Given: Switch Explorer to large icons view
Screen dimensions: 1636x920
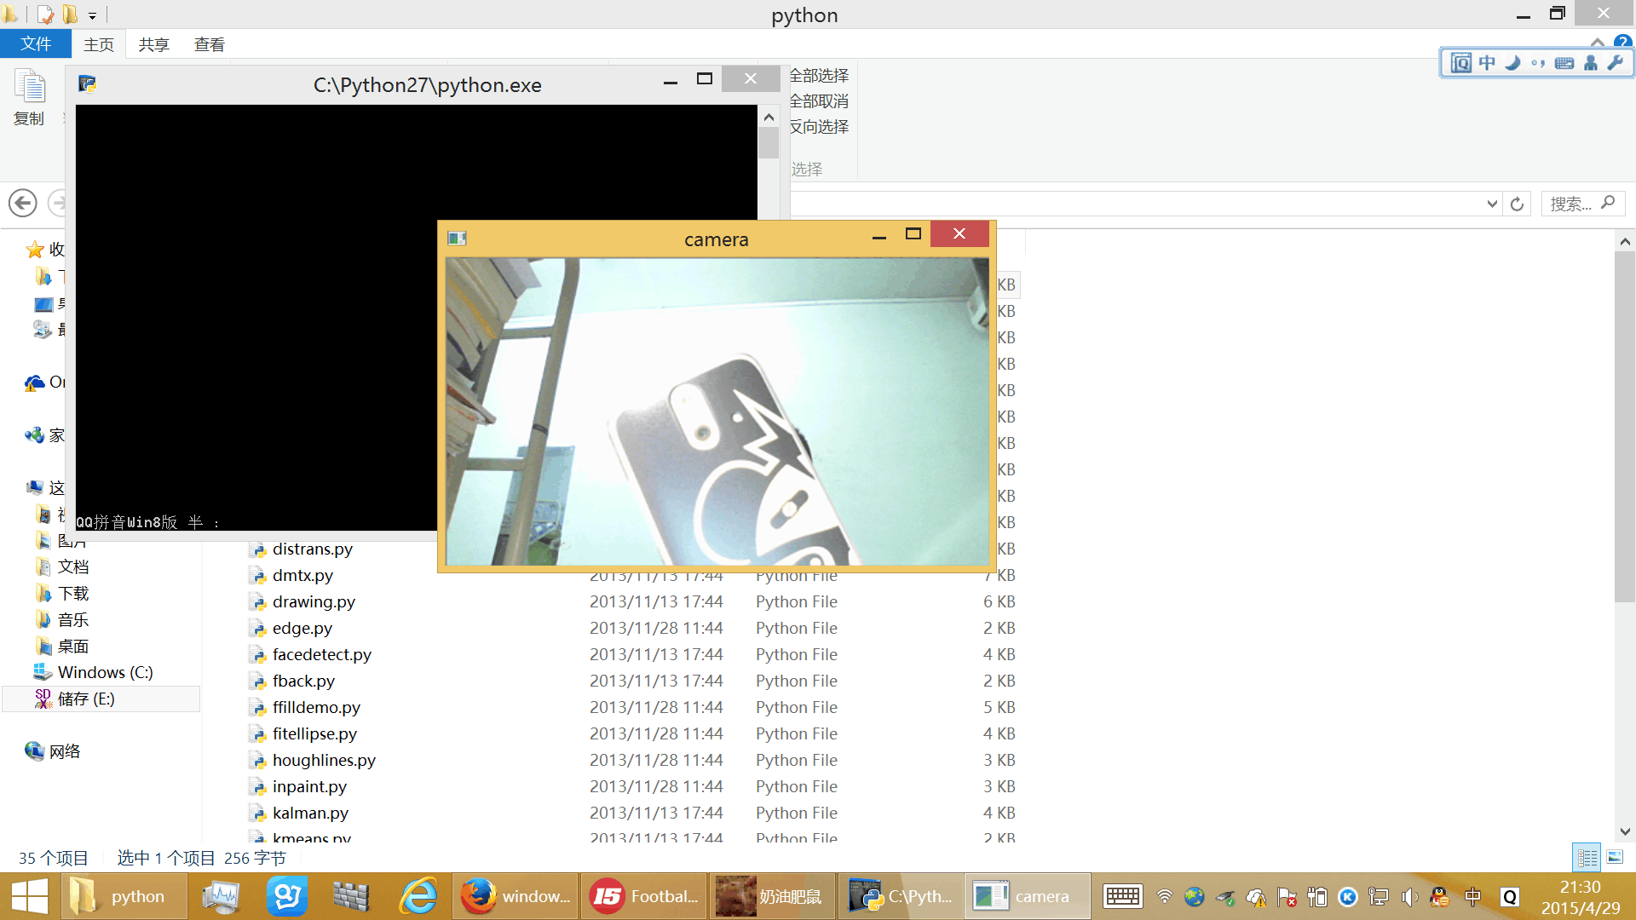Looking at the screenshot, I should 1615,857.
